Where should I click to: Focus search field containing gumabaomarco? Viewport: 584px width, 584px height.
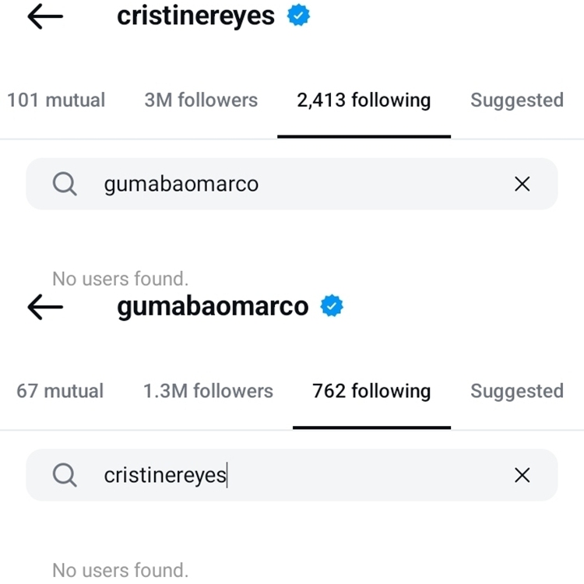pyautogui.click(x=296, y=184)
